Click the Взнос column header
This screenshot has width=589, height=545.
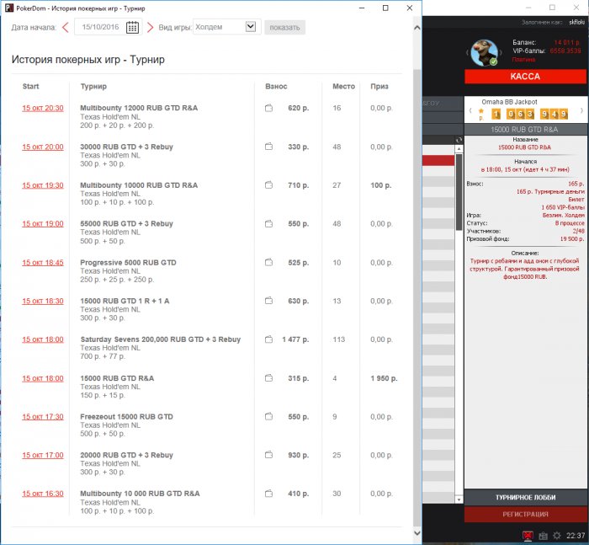(276, 86)
